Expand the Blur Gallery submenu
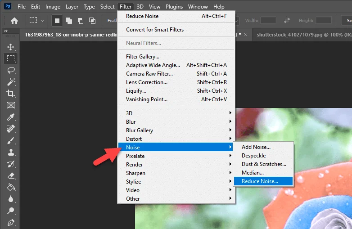Screen dimensions: 352x229 tap(176, 130)
